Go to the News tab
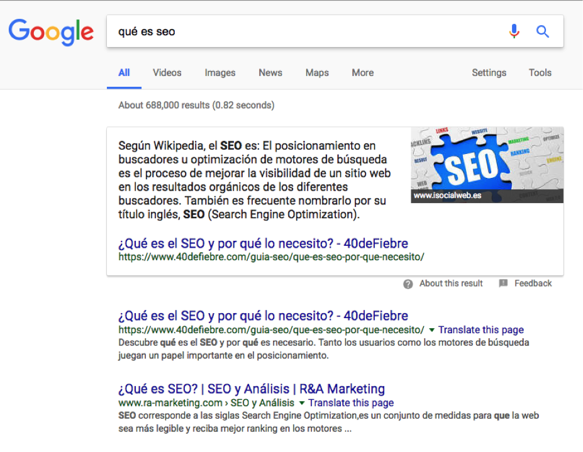This screenshot has width=583, height=452. click(270, 73)
